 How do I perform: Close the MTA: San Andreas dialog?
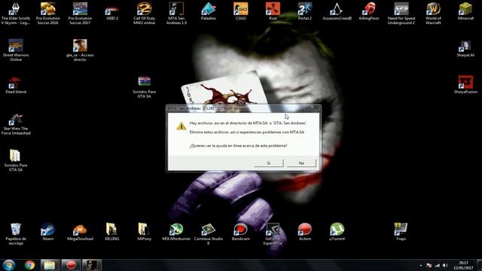coord(313,107)
